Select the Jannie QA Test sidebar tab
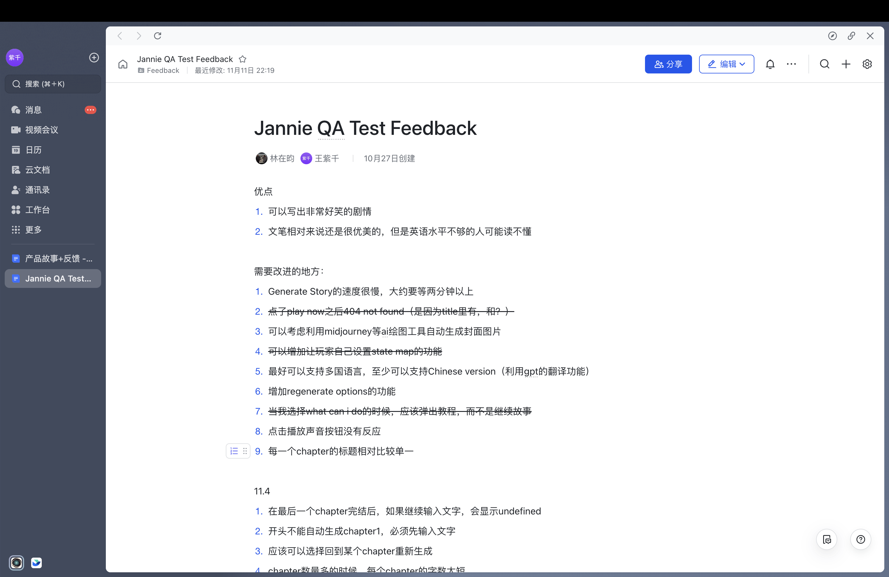889x577 pixels. click(x=53, y=279)
